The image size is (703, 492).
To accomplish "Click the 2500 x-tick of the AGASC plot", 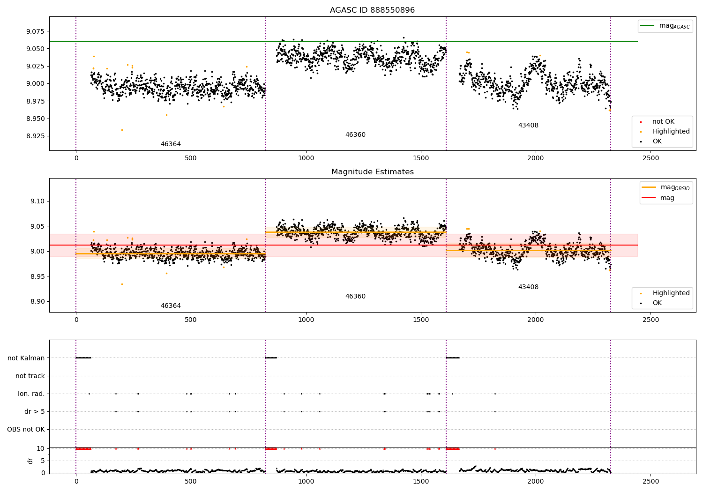I will click(x=651, y=158).
